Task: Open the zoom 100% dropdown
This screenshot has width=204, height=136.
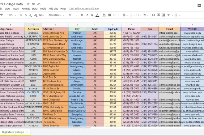Action: 12,15
